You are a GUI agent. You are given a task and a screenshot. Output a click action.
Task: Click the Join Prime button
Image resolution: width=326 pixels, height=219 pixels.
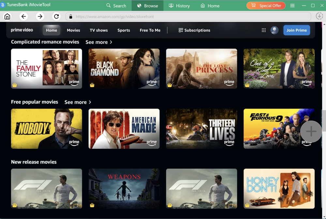pyautogui.click(x=296, y=30)
